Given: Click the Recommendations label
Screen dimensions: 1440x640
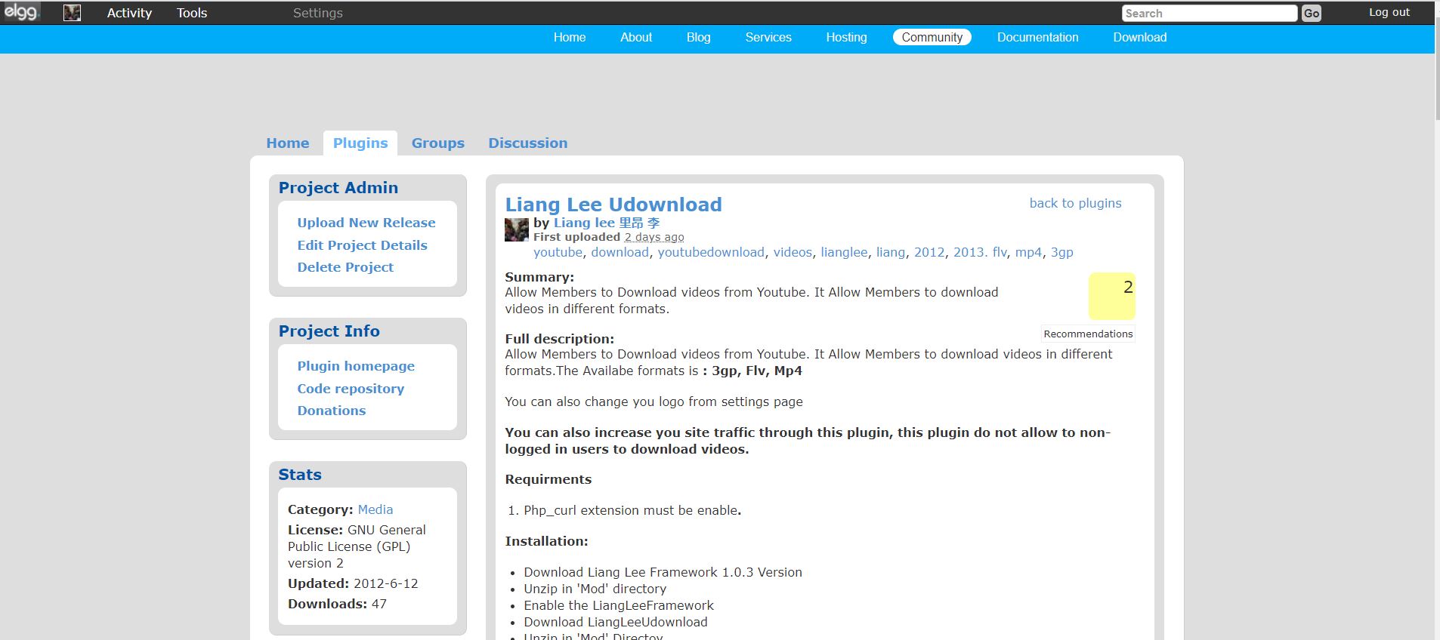Looking at the screenshot, I should click(x=1088, y=334).
